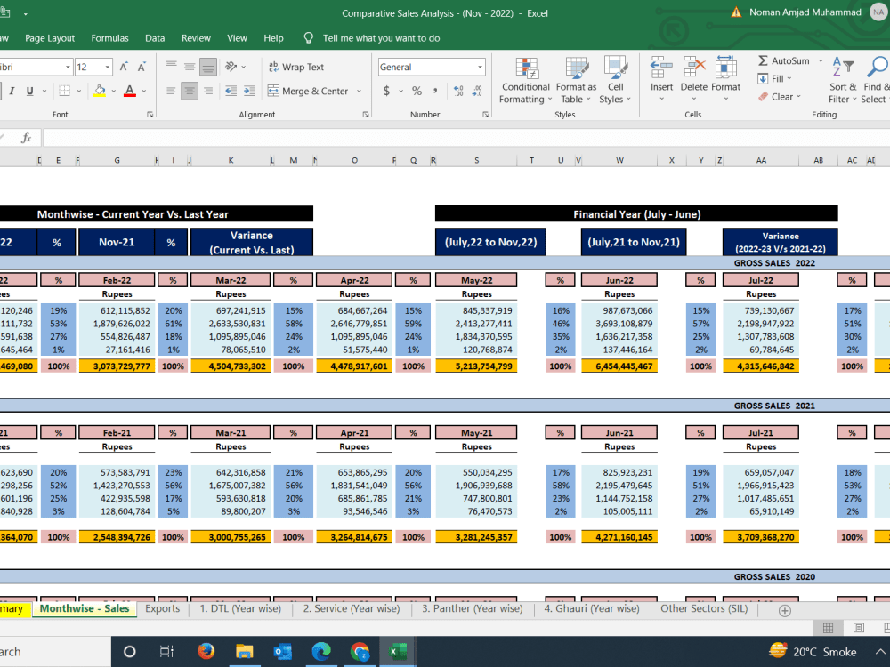
Task: Open the Number Format dropdown showing General
Action: coord(432,67)
